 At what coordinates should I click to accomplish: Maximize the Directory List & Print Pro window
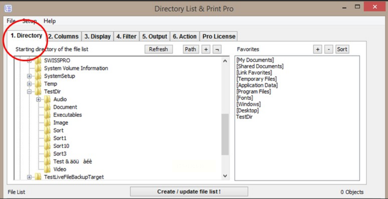click(358, 7)
